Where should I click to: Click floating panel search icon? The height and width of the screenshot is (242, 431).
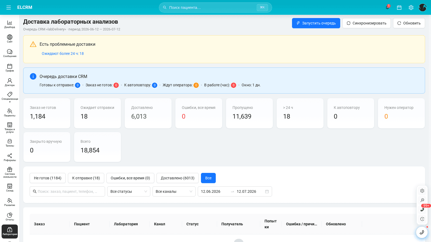[422, 200]
